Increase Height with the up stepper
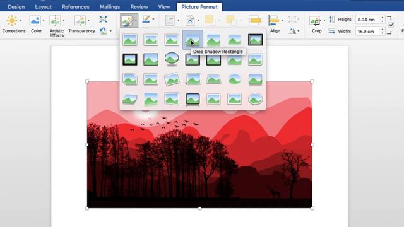Screen dimensions: 404x227 click(383, 18)
